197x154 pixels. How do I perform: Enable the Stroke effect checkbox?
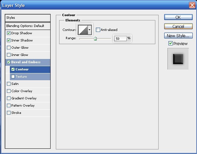pos(9,113)
